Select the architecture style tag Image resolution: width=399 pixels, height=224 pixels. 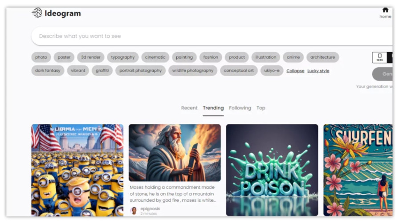[x=323, y=57]
